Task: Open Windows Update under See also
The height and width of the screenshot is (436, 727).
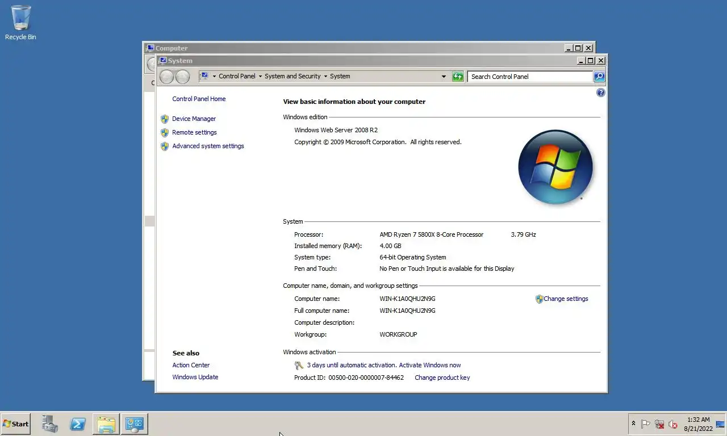Action: click(195, 377)
